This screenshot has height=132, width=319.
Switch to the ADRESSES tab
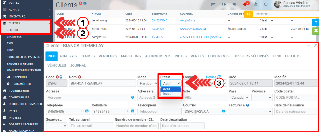68,56
